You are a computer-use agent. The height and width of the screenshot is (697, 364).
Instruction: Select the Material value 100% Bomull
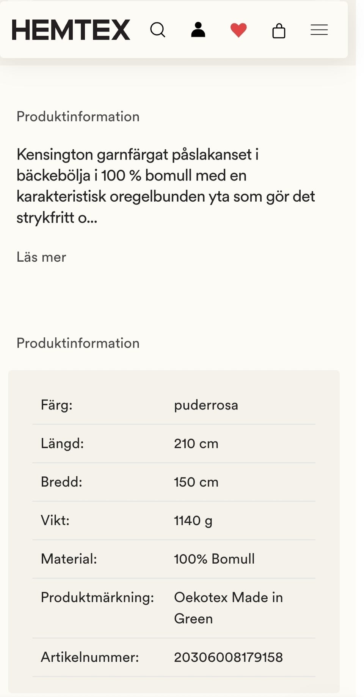[214, 559]
